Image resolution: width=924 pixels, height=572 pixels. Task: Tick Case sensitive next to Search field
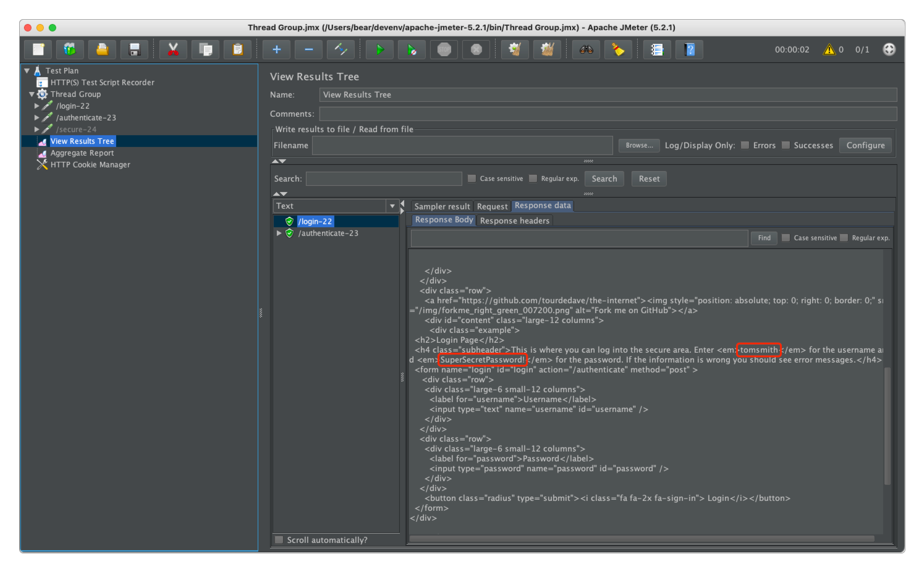[472, 179]
